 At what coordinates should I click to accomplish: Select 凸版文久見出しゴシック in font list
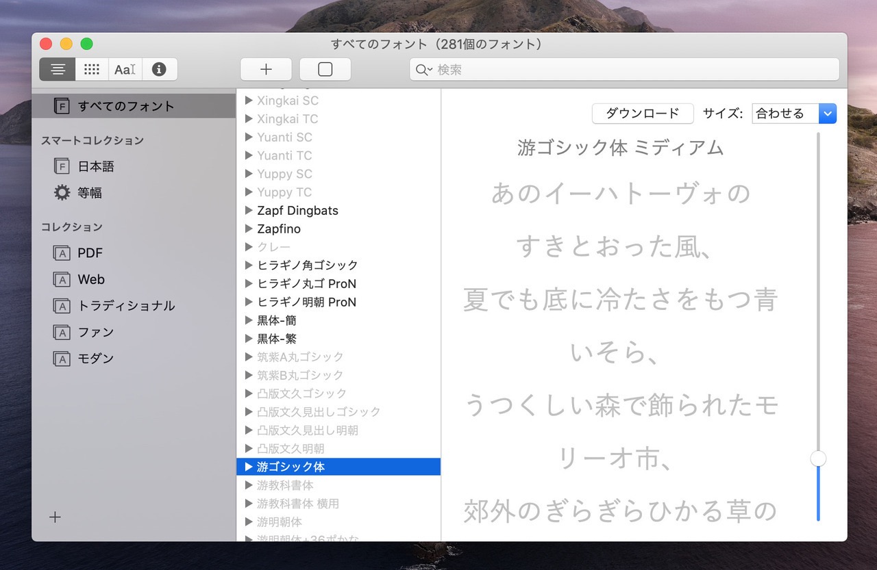338,412
